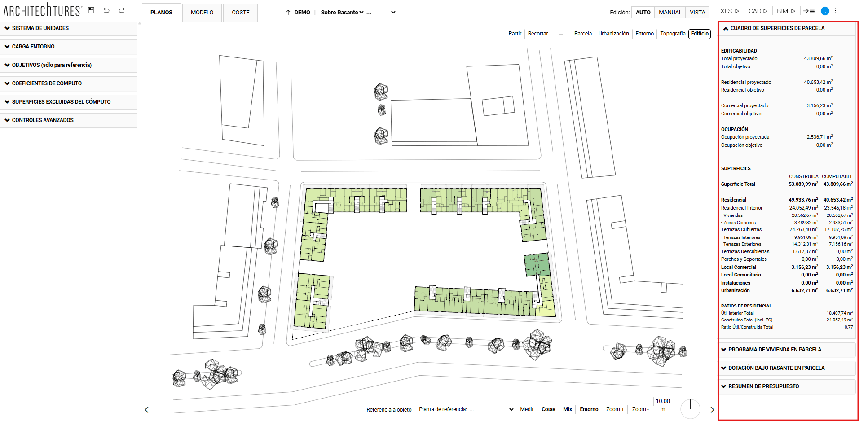Screen dimensions: 859x421
Task: Toggle the Cotas display option
Action: (x=548, y=409)
